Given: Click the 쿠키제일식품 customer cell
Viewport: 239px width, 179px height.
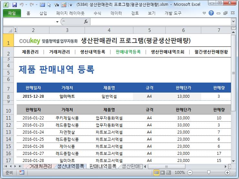Looking at the screenshot, I should point(67,118).
